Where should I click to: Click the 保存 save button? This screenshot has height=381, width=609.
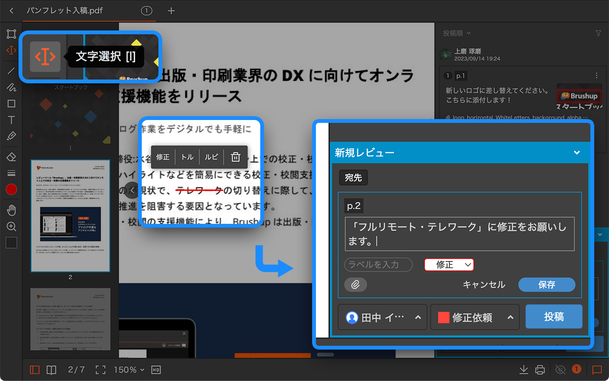547,285
